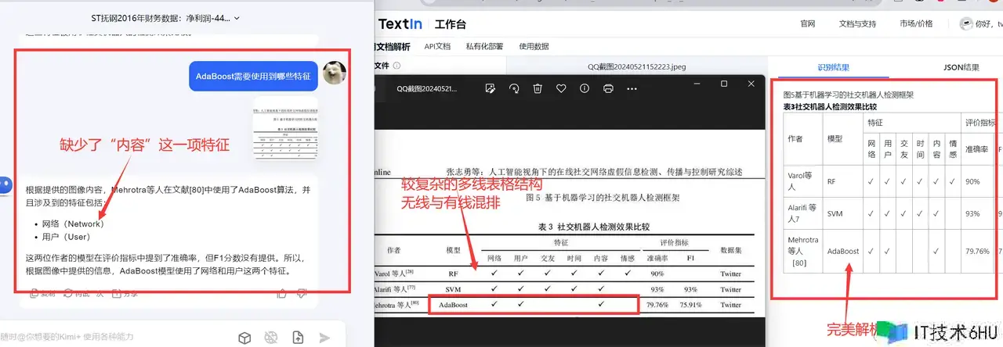Open 市场/价格 dropdown menu
Viewport: 1003px width, 347px height.
pos(916,24)
